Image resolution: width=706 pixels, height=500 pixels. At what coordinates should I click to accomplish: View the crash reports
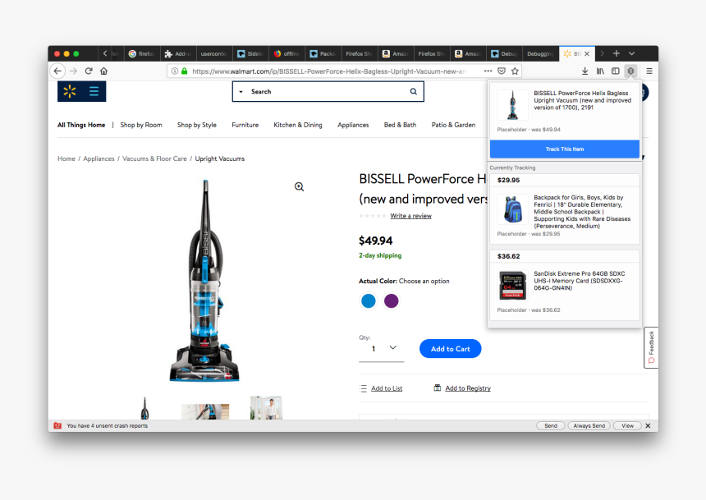[627, 425]
